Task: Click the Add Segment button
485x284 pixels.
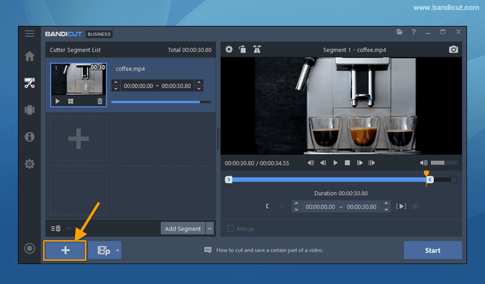Action: pyautogui.click(x=183, y=229)
